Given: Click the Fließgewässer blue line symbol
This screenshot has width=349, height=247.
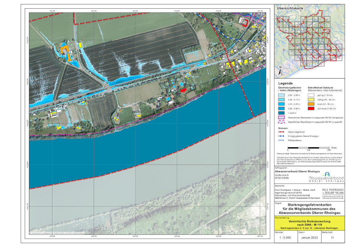Looking at the screenshot, I should tap(282, 141).
